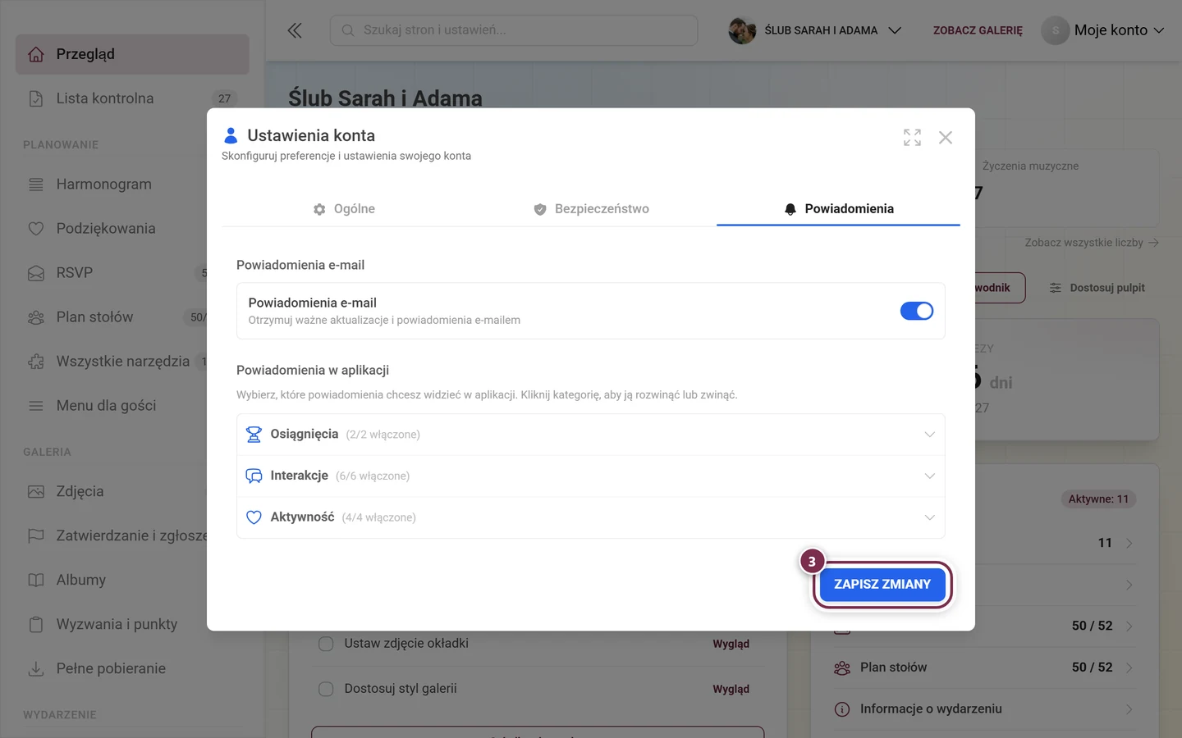
Task: Click the Zatwierdzanie i zgłoszenia flag icon
Action: 36,535
